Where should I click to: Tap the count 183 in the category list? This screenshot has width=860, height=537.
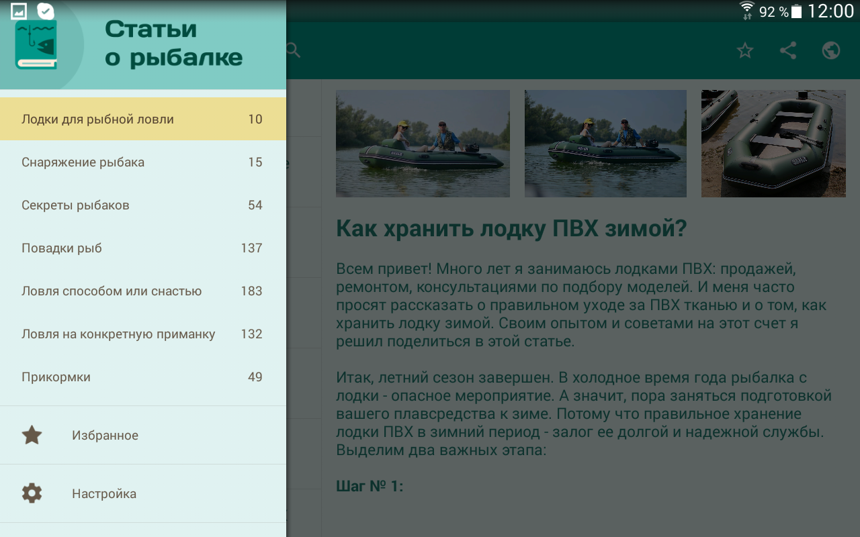tap(251, 291)
